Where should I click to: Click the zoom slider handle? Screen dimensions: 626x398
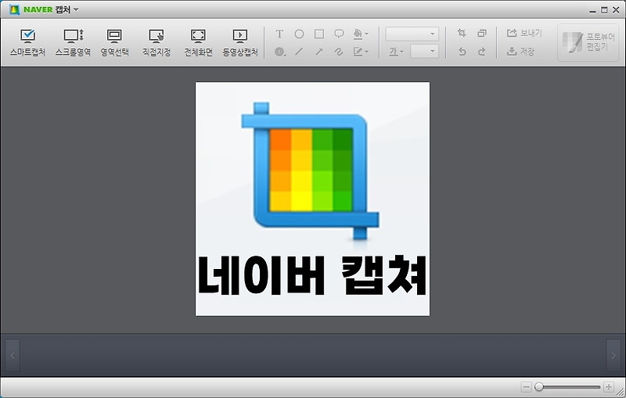point(539,387)
